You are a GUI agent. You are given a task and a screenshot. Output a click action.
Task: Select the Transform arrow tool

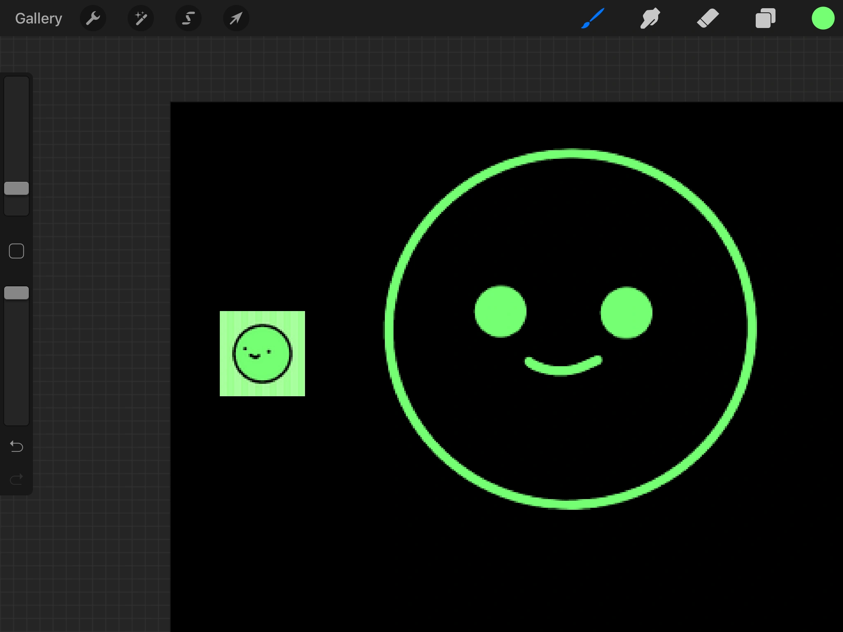click(236, 18)
